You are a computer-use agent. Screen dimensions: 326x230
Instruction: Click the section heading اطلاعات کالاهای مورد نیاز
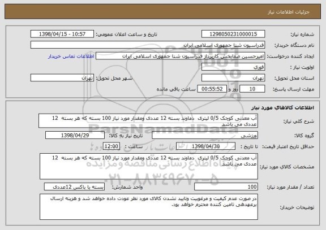[283, 107]
